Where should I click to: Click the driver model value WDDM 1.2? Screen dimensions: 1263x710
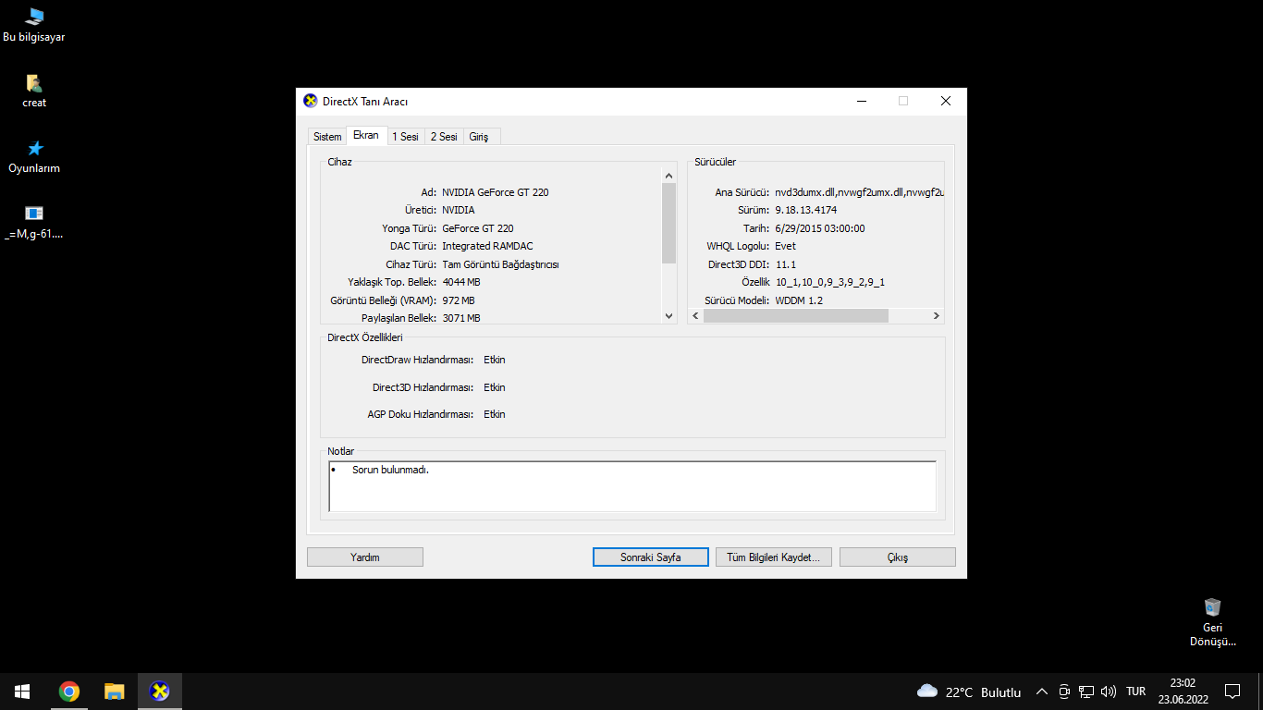pyautogui.click(x=799, y=300)
